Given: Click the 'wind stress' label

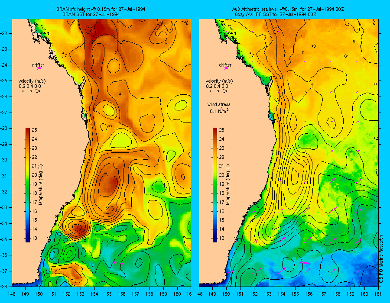Looking at the screenshot, I should click(x=219, y=104).
